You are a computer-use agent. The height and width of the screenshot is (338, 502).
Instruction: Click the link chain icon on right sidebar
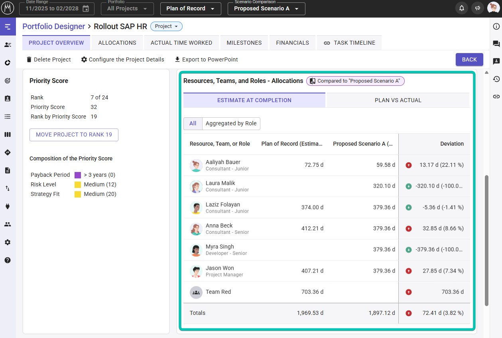[496, 97]
